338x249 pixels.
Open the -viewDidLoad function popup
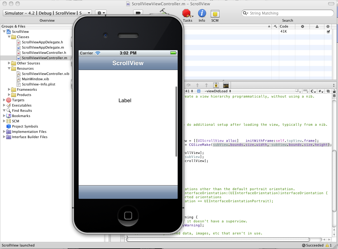point(218,91)
